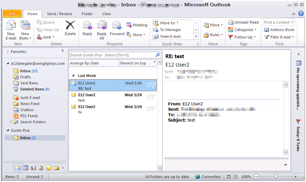Open the Quick Steps dialog launcher
Screen dimensions: 306x182
197,44
